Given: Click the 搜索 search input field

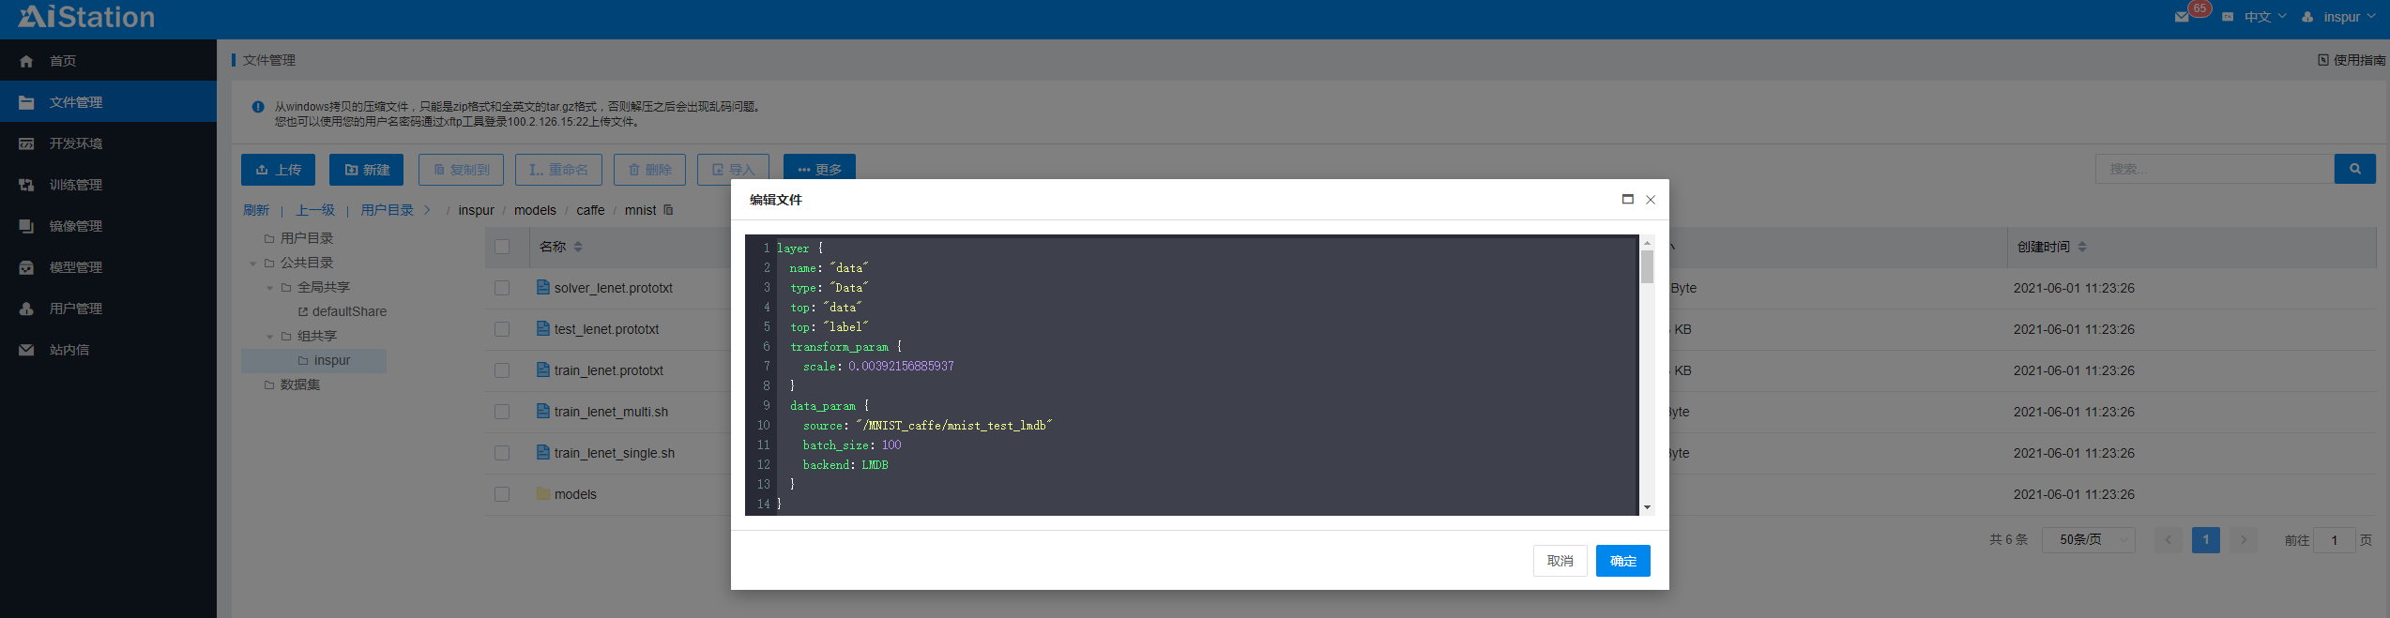Looking at the screenshot, I should coord(2214,169).
